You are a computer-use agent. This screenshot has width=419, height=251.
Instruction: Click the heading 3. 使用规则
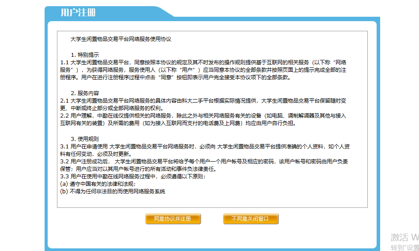85,139
